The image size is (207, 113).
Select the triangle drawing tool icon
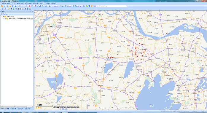(x=55, y=6)
